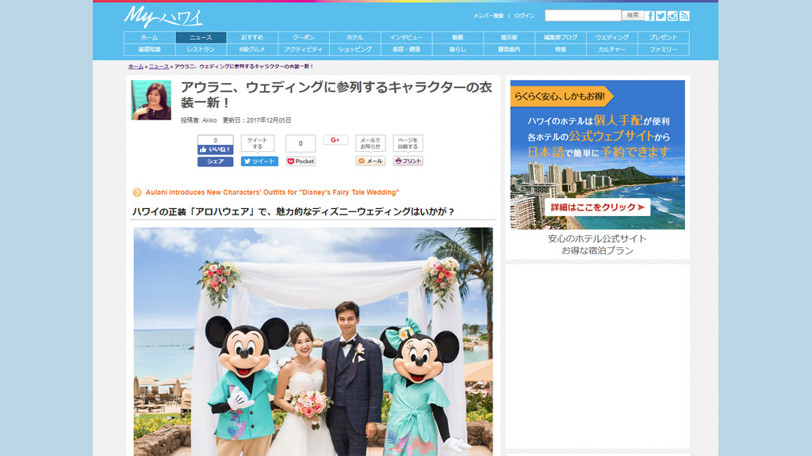Open the B級グルメ menu tab
812x456 pixels.
252,50
